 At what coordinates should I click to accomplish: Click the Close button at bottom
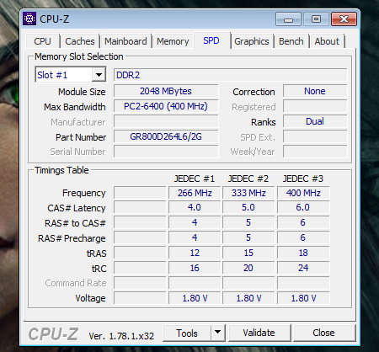(x=323, y=333)
